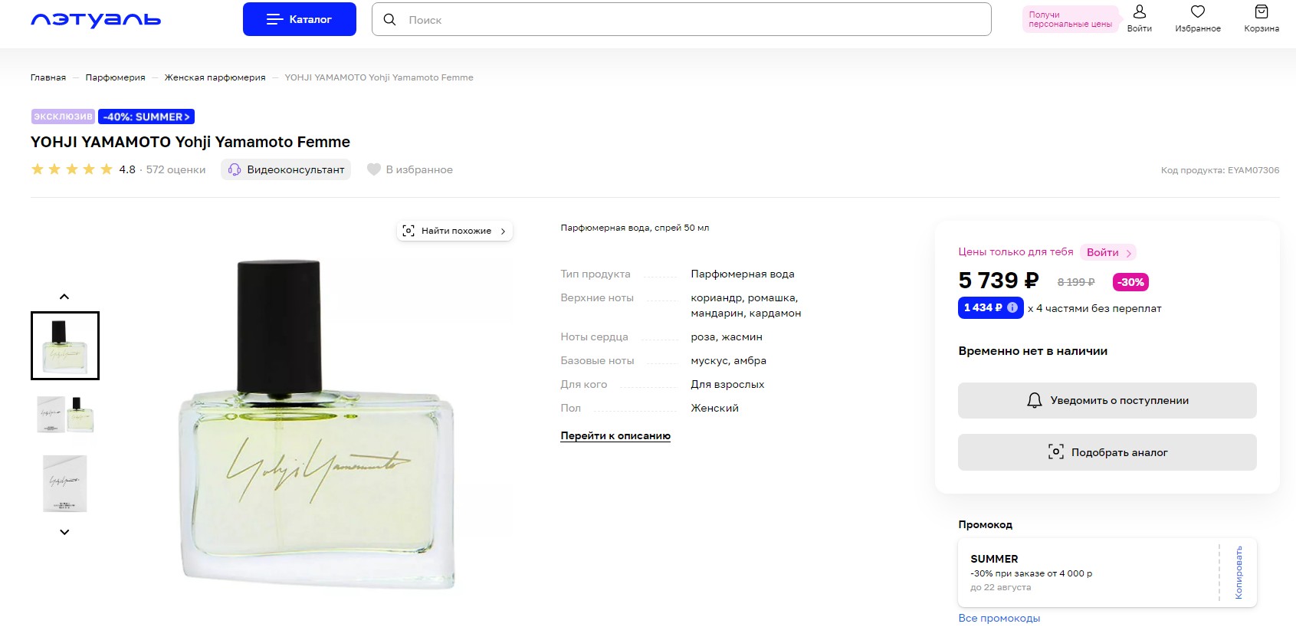The image size is (1296, 637).
Task: Select the box and bottle thumbnail
Action: point(65,415)
